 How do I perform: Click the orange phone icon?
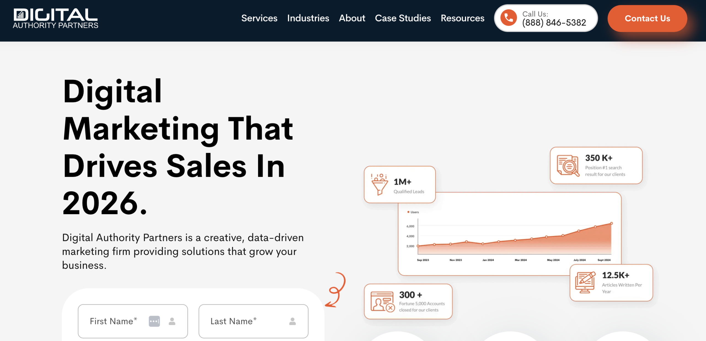508,18
